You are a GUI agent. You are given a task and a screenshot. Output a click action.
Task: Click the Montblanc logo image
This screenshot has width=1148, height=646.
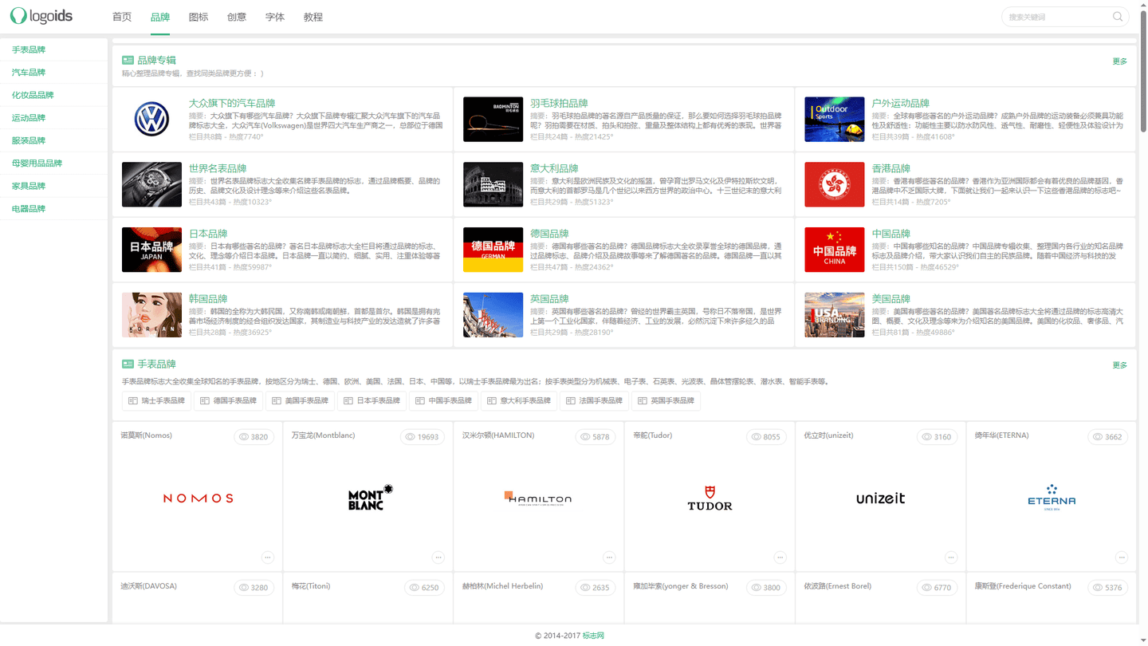point(371,498)
